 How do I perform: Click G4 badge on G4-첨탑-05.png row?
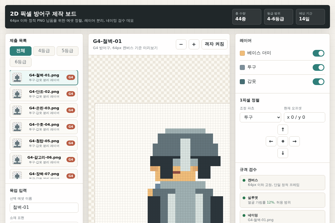point(71,143)
